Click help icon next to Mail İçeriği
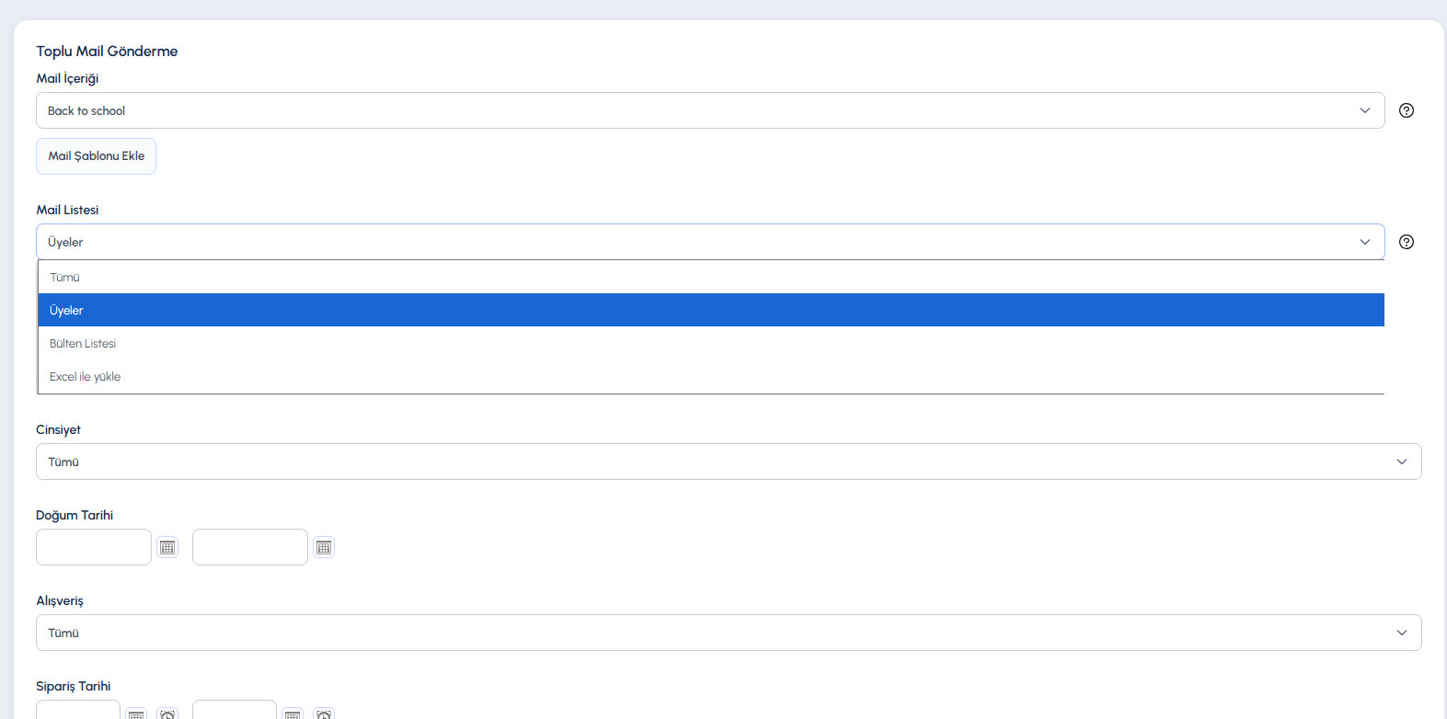This screenshot has height=719, width=1447. (x=1406, y=110)
